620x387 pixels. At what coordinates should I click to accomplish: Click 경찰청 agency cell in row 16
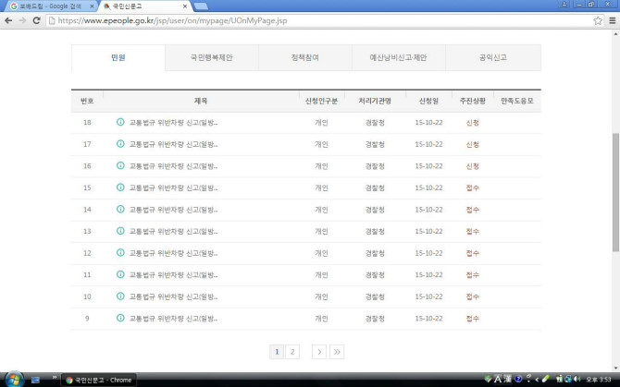click(375, 166)
